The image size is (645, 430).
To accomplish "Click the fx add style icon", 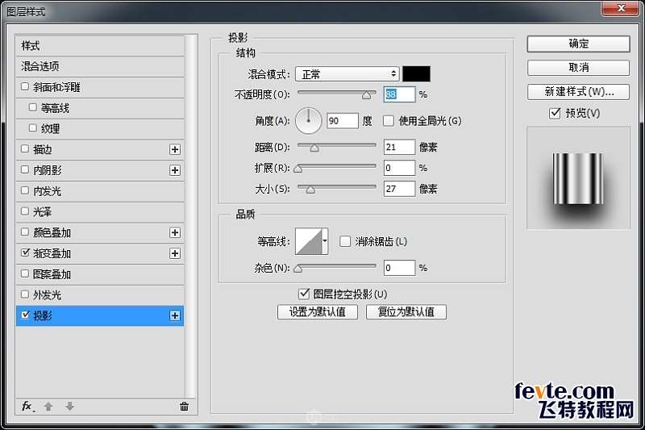I will pyautogui.click(x=27, y=407).
